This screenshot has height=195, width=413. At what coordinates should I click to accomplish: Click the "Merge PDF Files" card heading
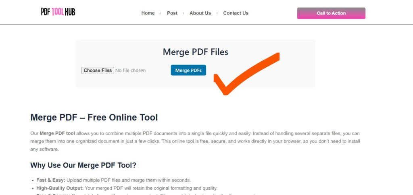[x=195, y=52]
